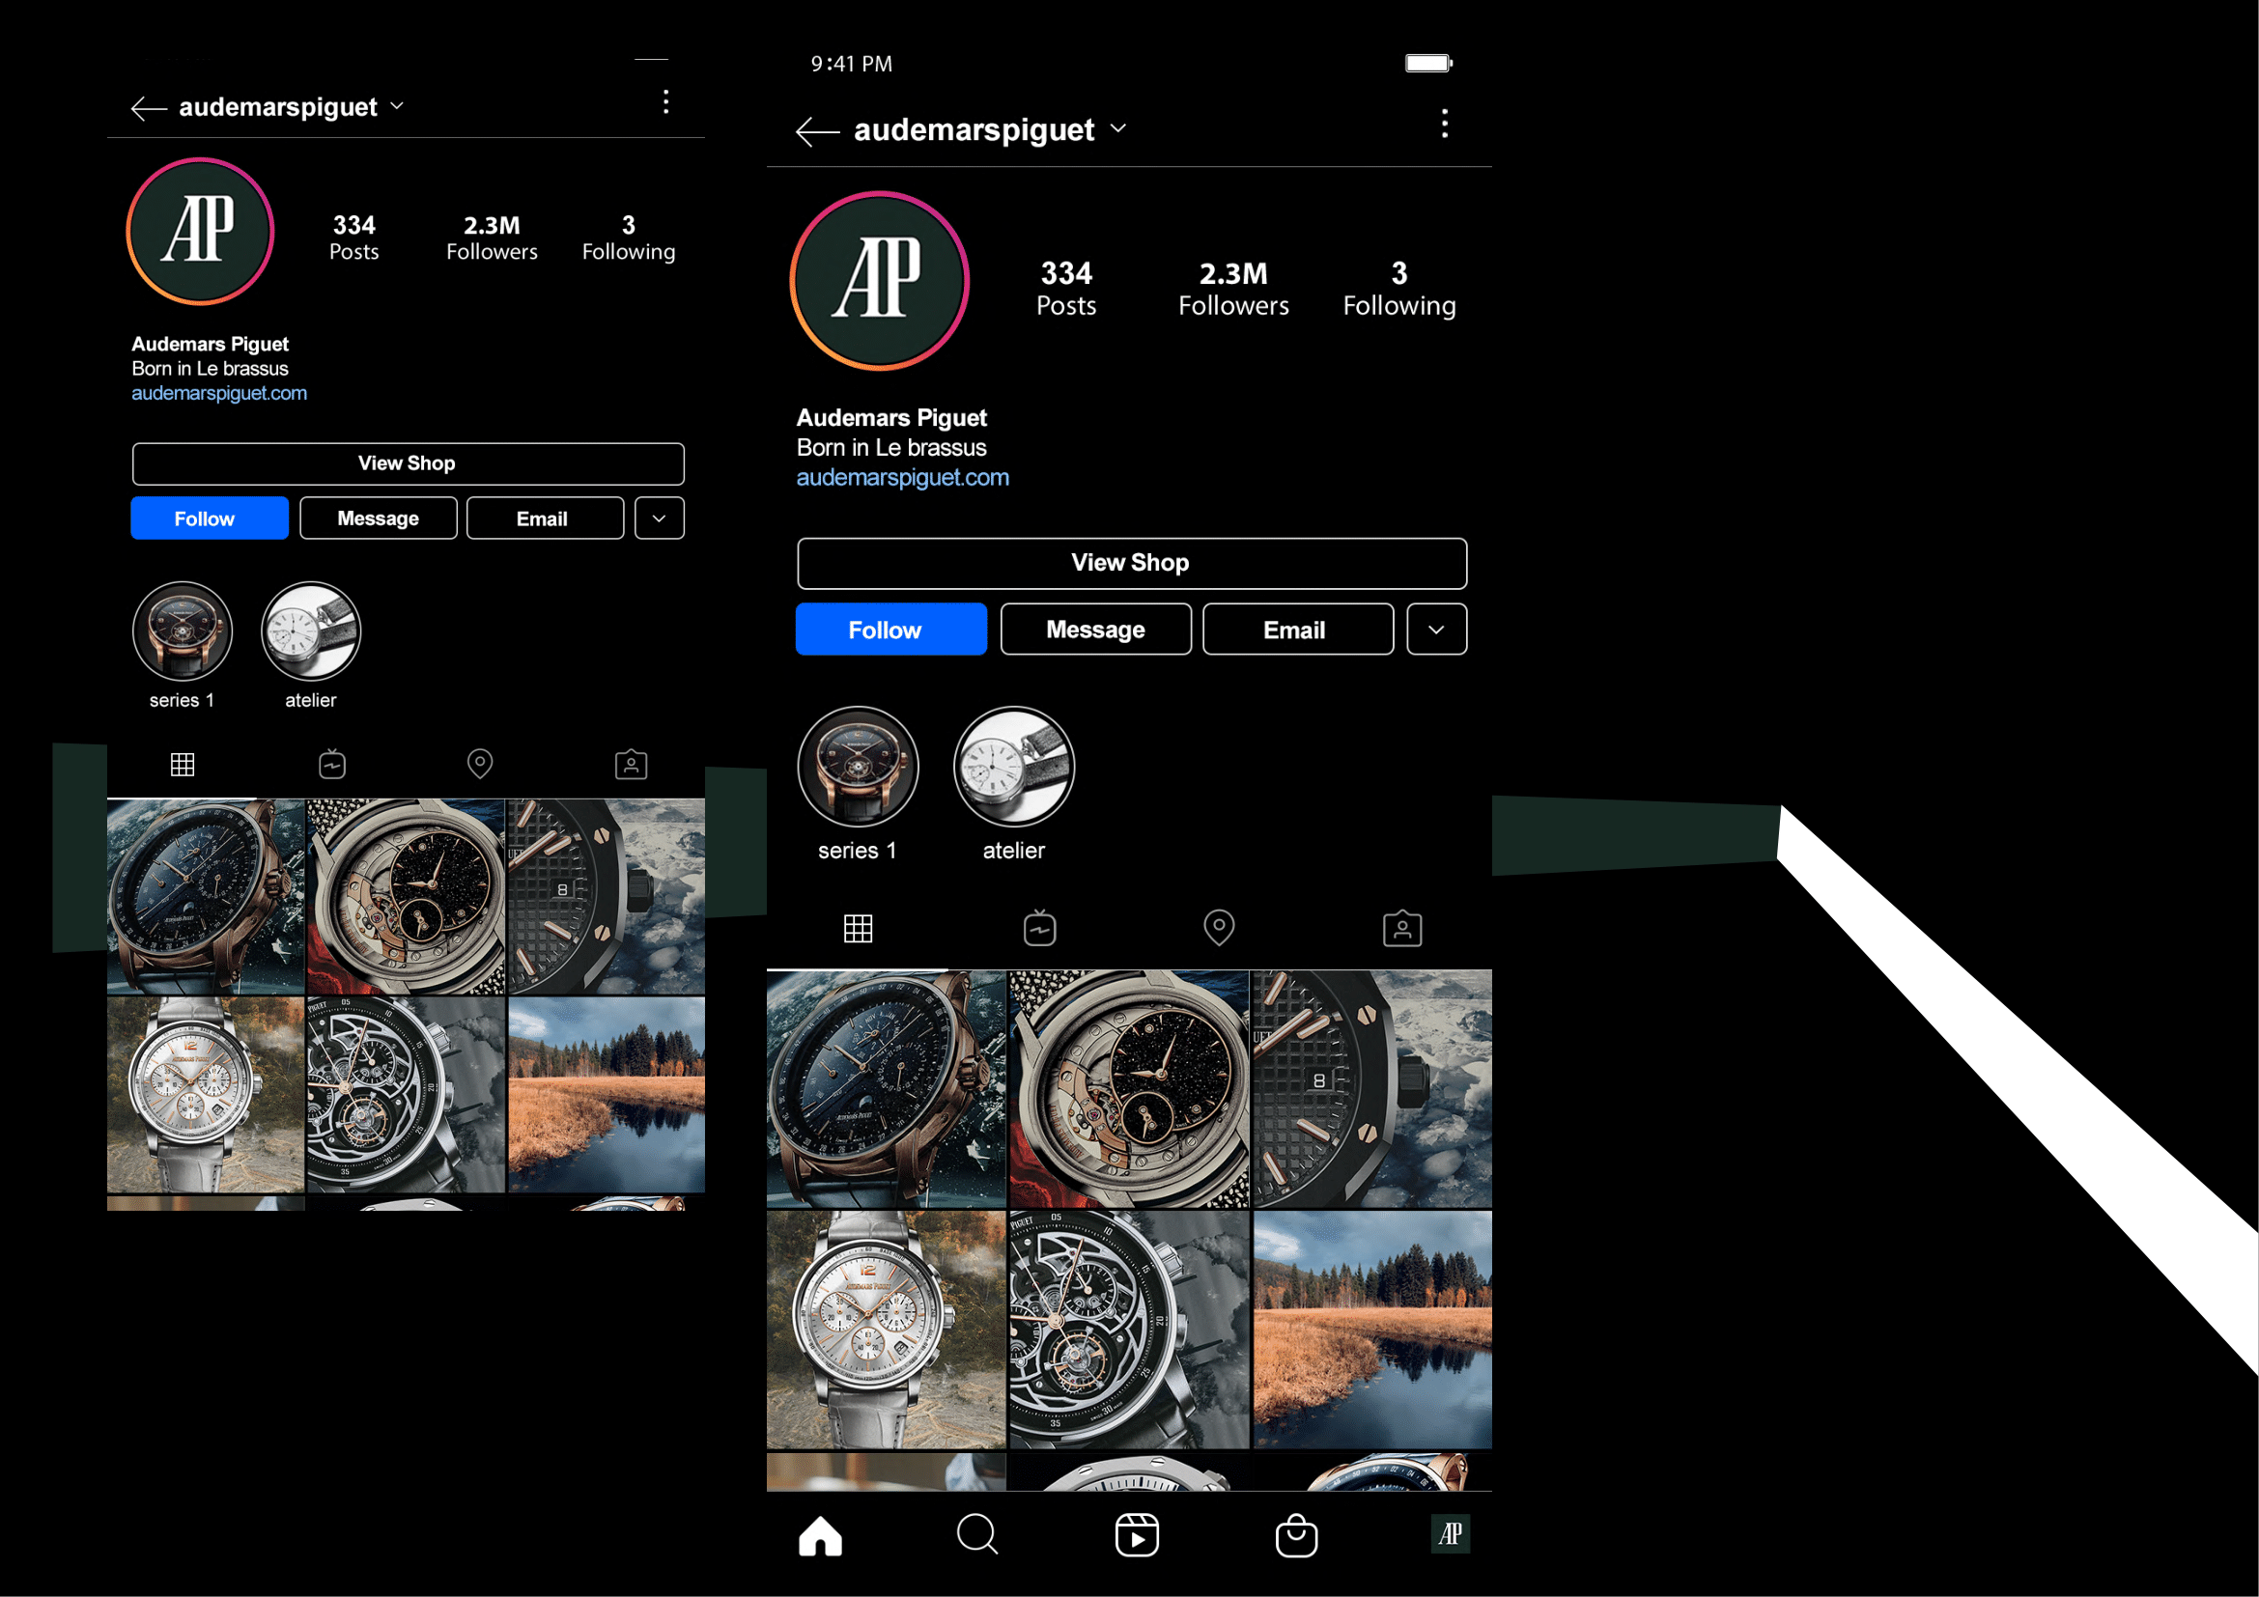The image size is (2259, 1597).
Task: Tap back arrow in the right phone mockup
Action: click(817, 130)
